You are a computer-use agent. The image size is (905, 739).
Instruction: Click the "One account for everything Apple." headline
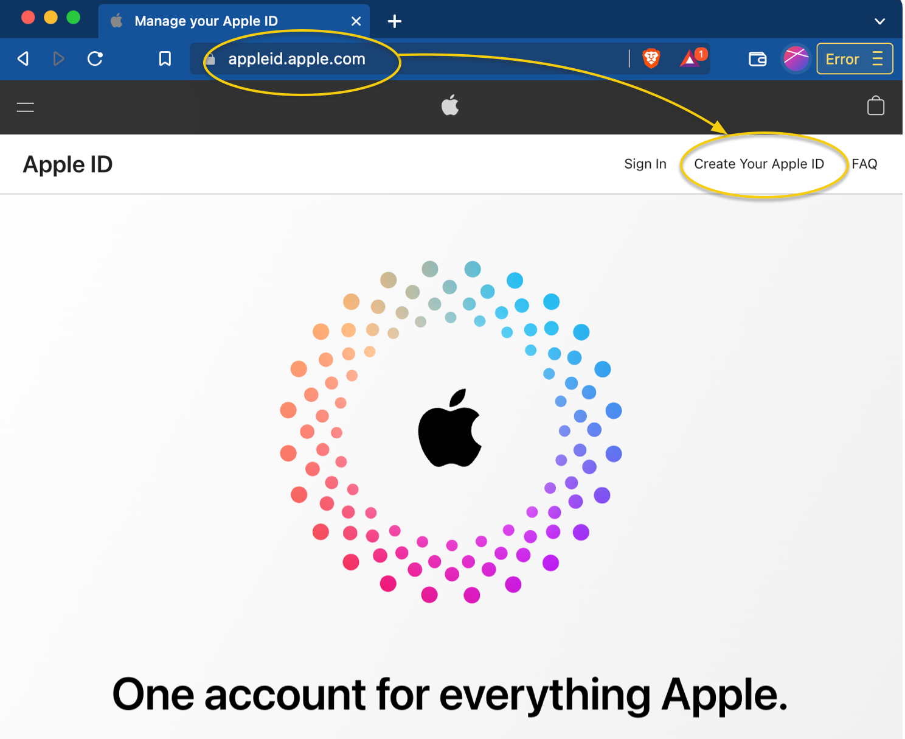pos(450,694)
